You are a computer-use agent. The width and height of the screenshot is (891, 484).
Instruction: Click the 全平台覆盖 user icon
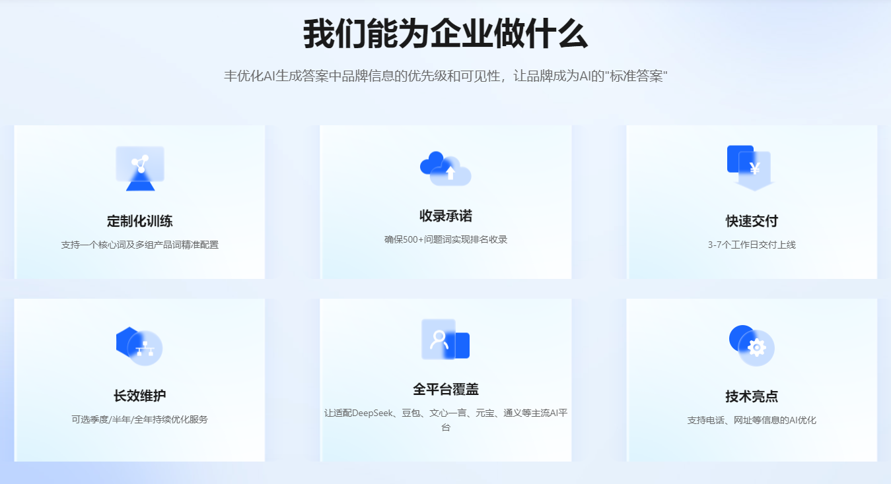point(446,340)
